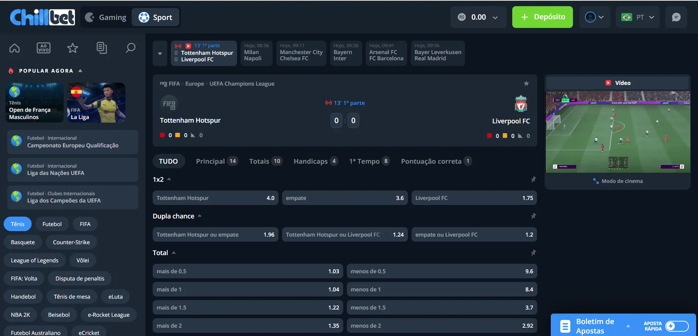Click the R$ currency icon
This screenshot has height=336, width=698.
tap(462, 17)
